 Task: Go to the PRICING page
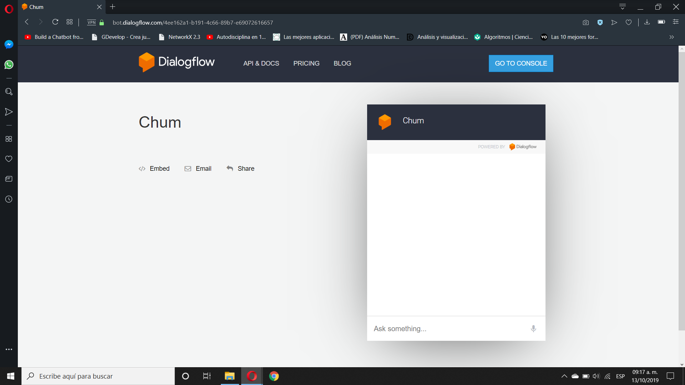tap(306, 63)
